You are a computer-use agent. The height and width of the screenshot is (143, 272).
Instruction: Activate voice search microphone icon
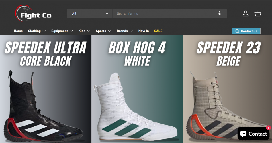220,13
